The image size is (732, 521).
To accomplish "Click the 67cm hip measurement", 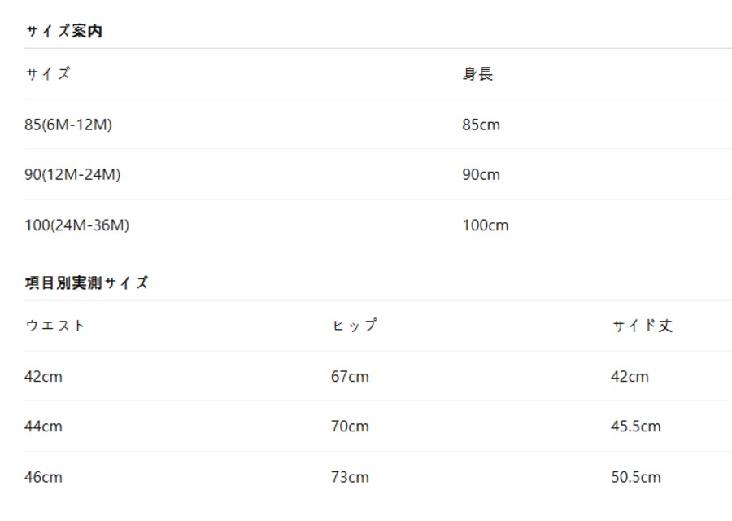I will (350, 376).
